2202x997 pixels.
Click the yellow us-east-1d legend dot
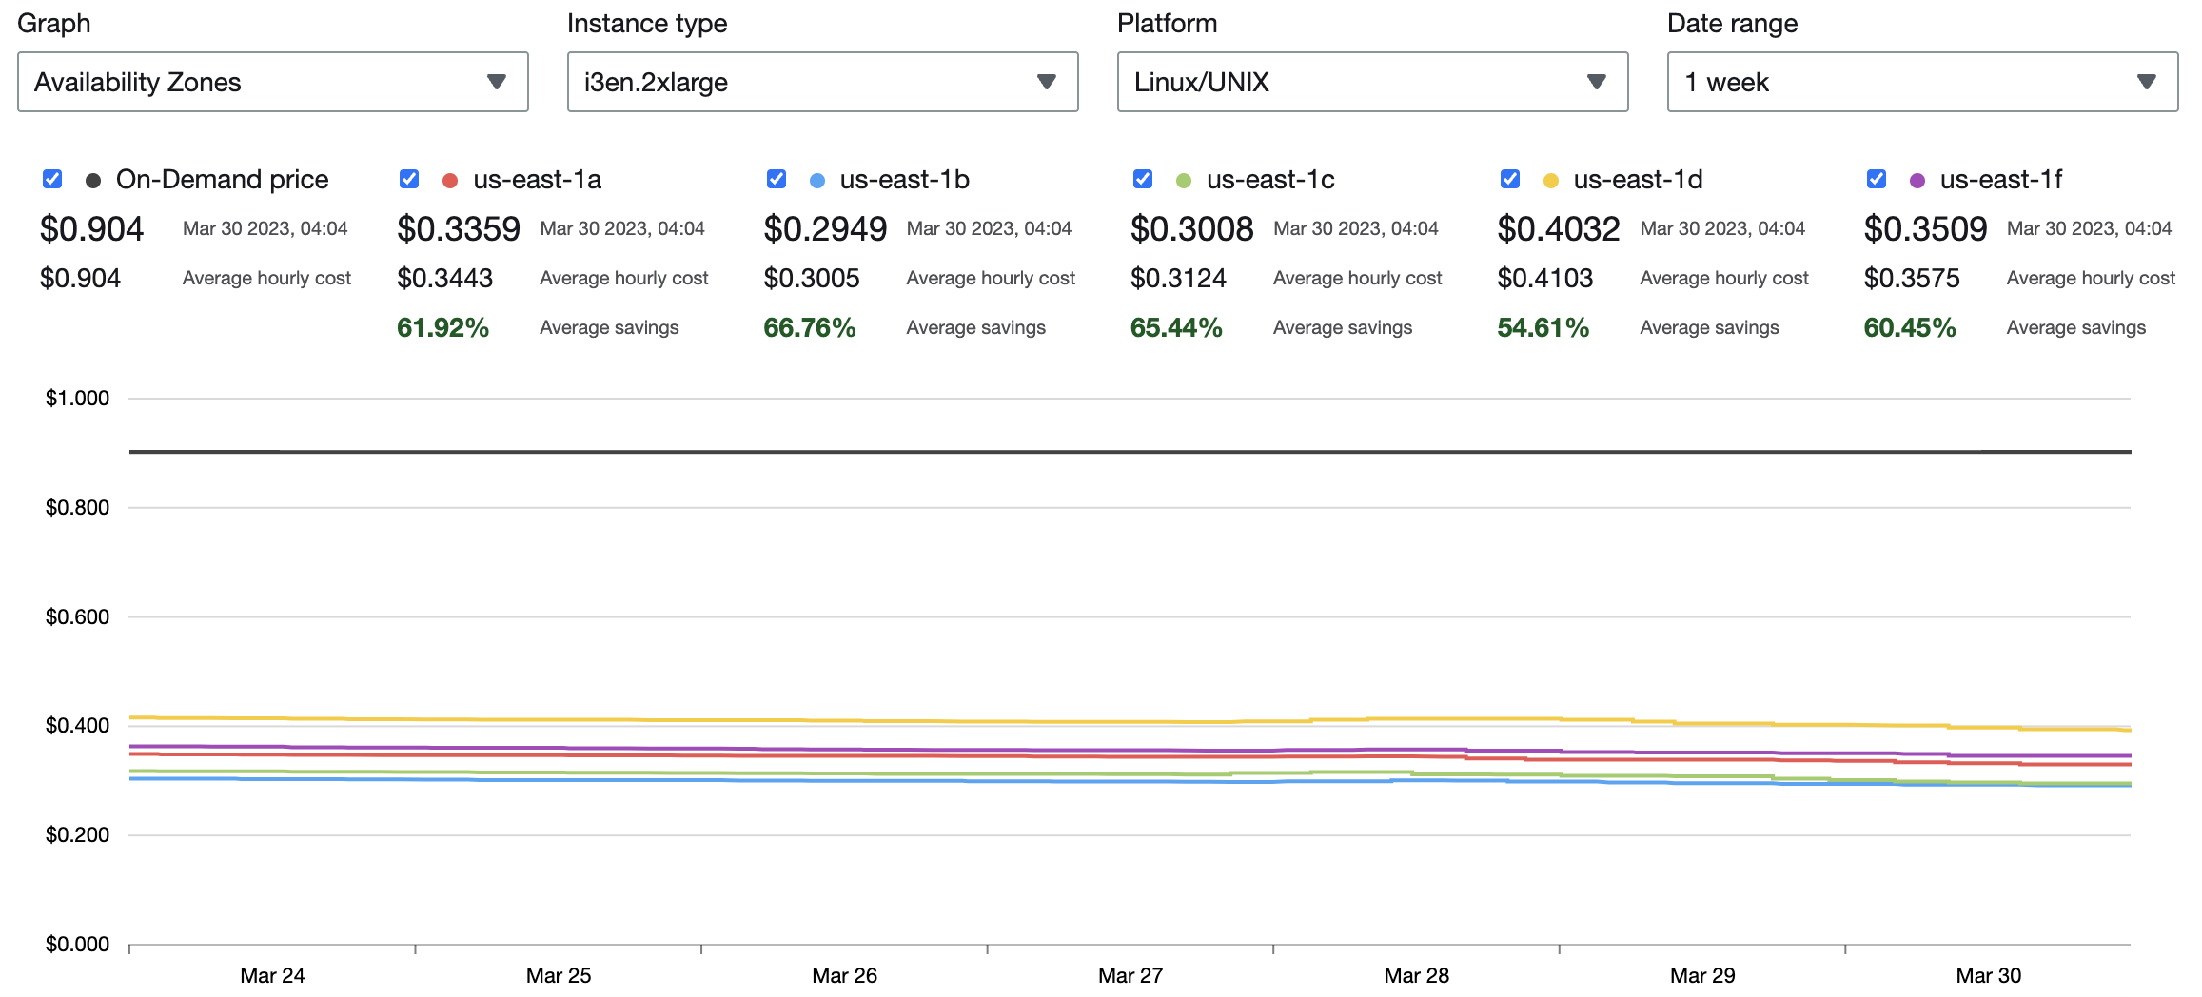[x=1550, y=181]
